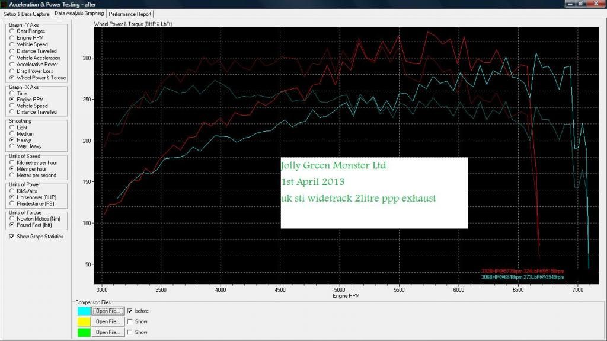Open the Performance Report tab
The image size is (607, 341).
(130, 13)
